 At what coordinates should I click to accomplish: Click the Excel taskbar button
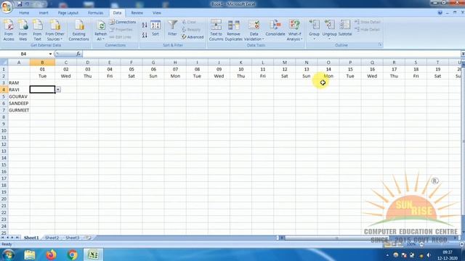click(x=93, y=254)
